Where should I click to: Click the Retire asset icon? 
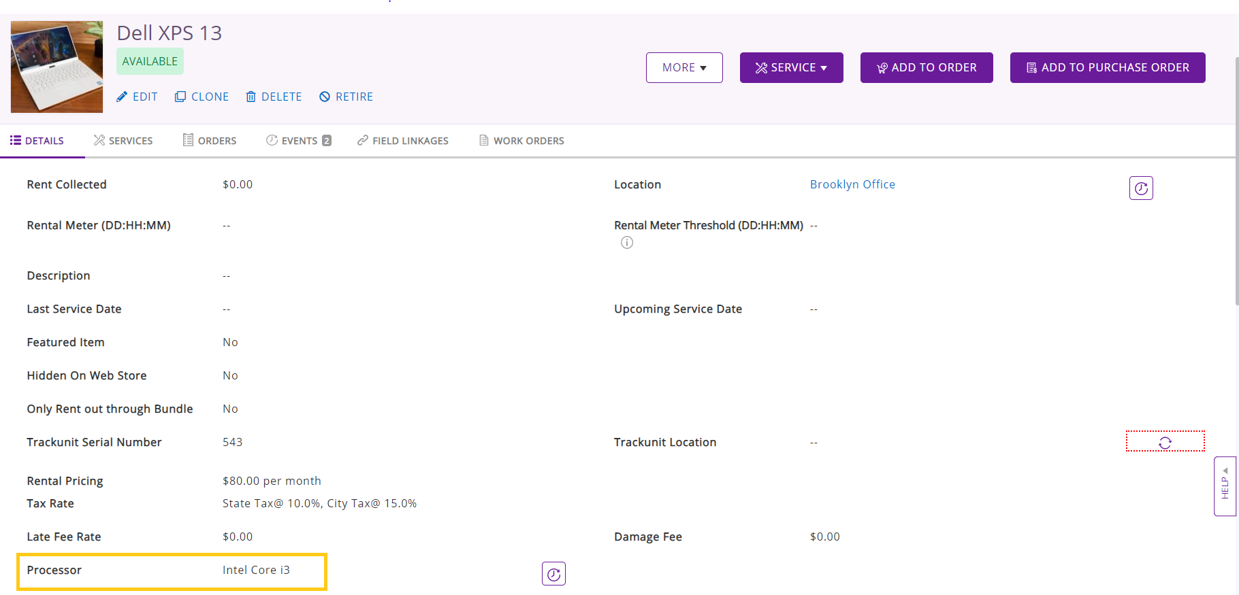click(x=325, y=97)
